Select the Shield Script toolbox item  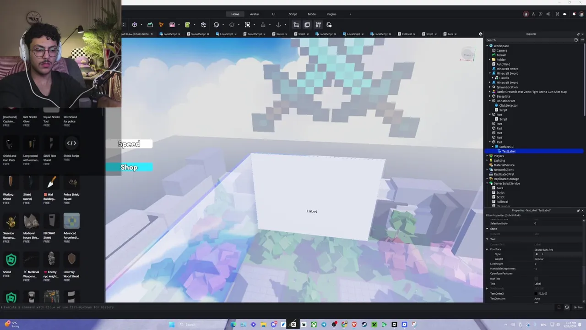pyautogui.click(x=71, y=148)
